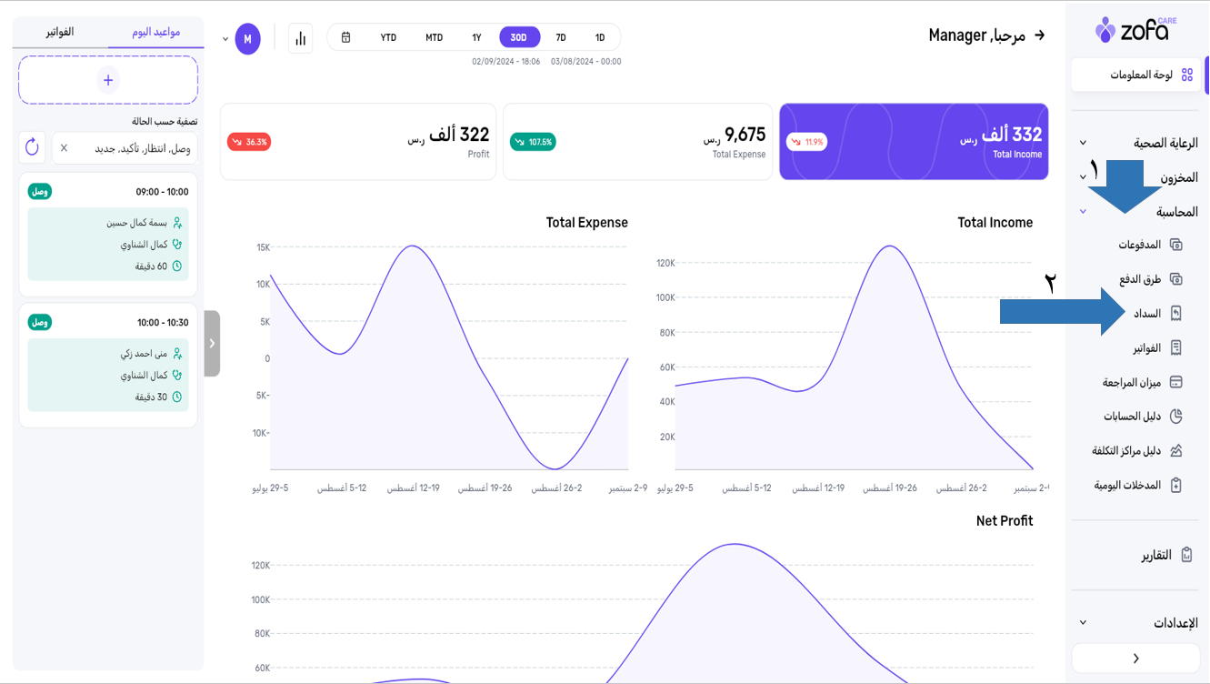Screen dimensions: 1210x684
Task: Click the back arrow beside مرحبا Manager
Action: (1039, 35)
